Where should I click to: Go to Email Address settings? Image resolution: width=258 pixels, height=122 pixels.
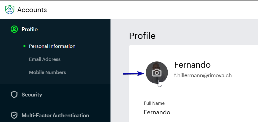(45, 59)
